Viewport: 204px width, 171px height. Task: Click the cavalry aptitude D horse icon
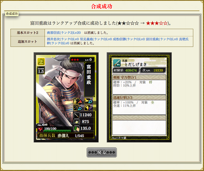pyautogui.click(x=88, y=101)
